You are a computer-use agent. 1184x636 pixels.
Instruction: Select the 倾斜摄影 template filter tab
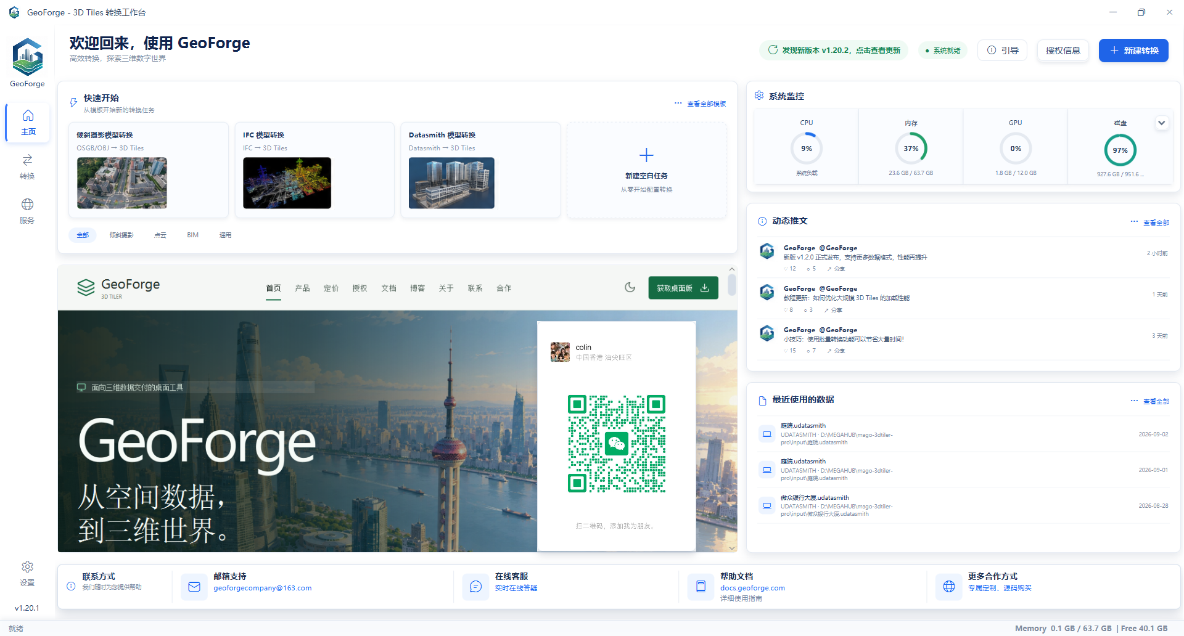121,235
